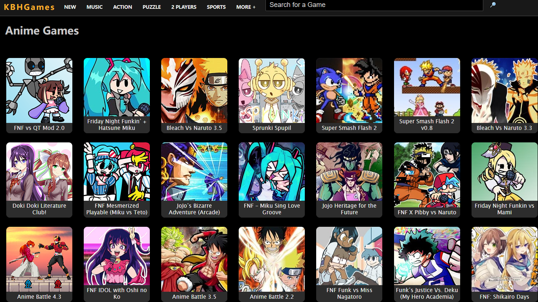Image resolution: width=538 pixels, height=302 pixels.
Task: Open Friday Night Funkin' + Hatsune Miku thumbnail
Action: tap(117, 87)
